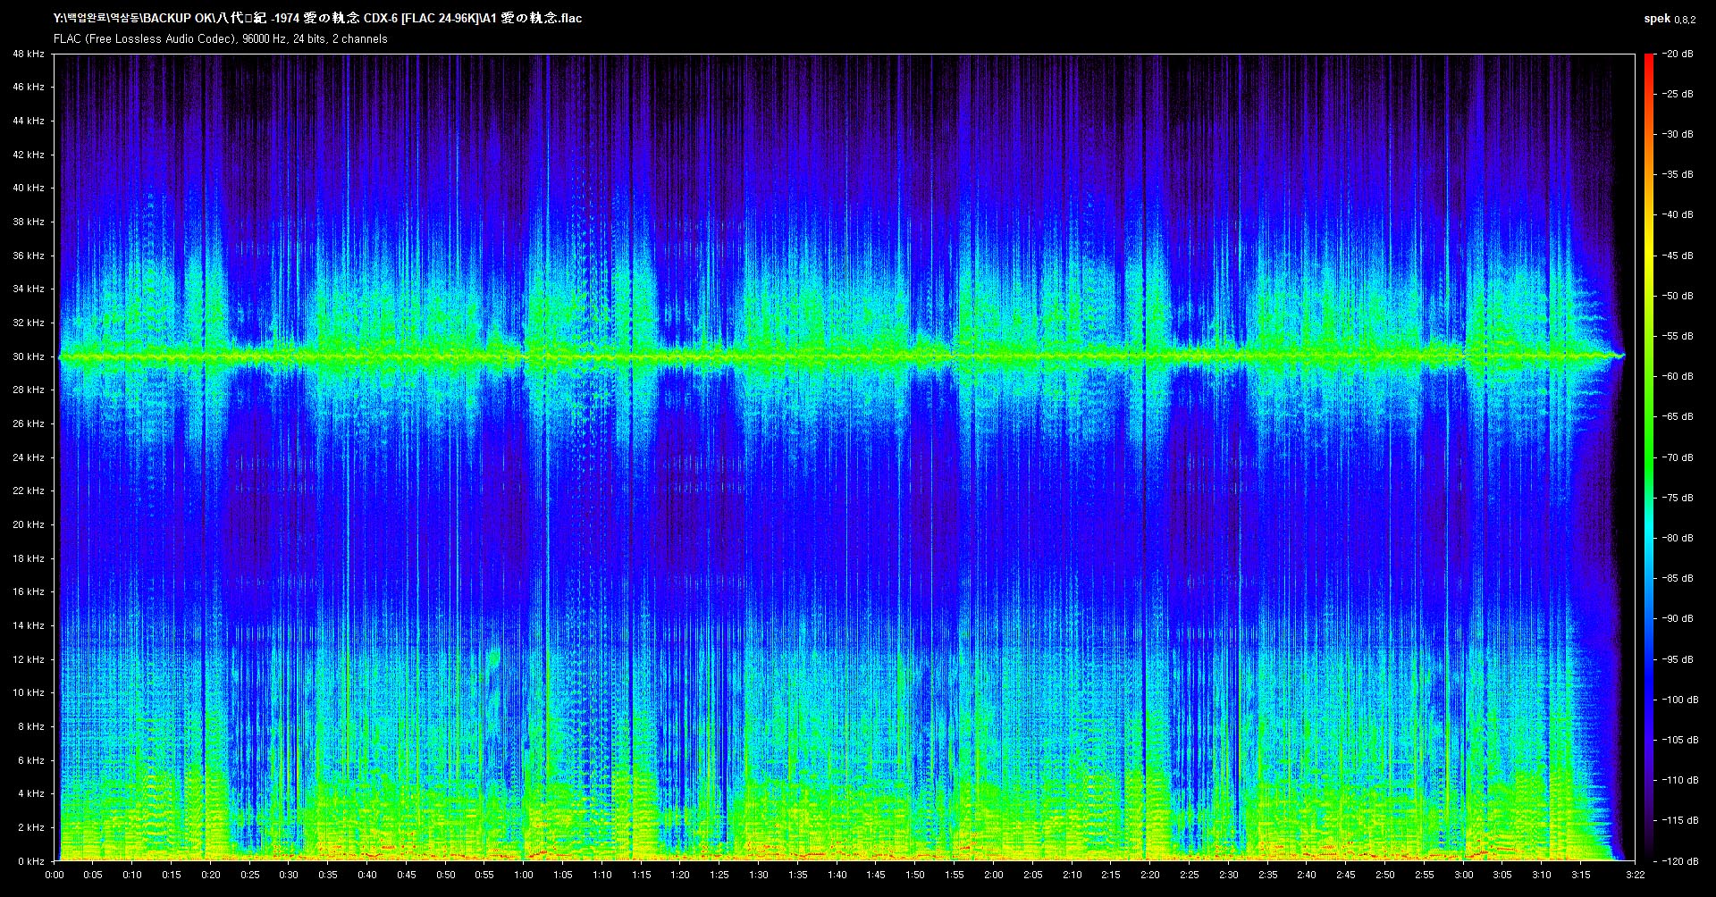Click the 0:00 time axis label

[54, 875]
